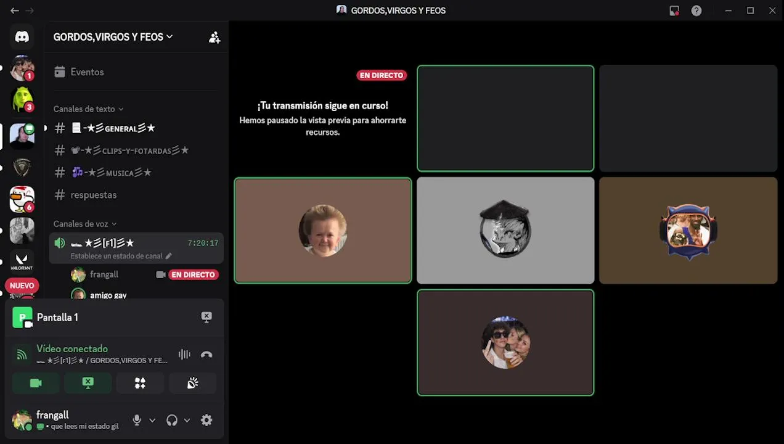The image size is (784, 444).
Task: Click the paused stream preview tile
Action: coord(323,118)
